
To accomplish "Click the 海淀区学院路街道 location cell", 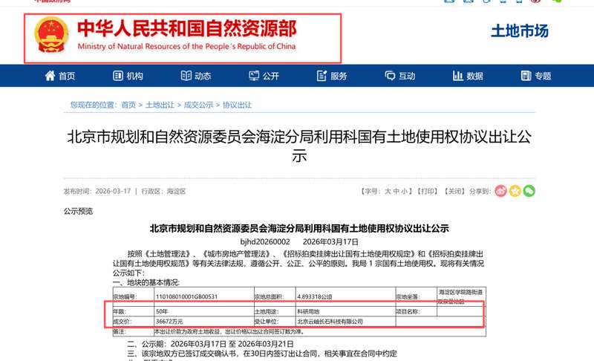I will pyautogui.click(x=460, y=296).
